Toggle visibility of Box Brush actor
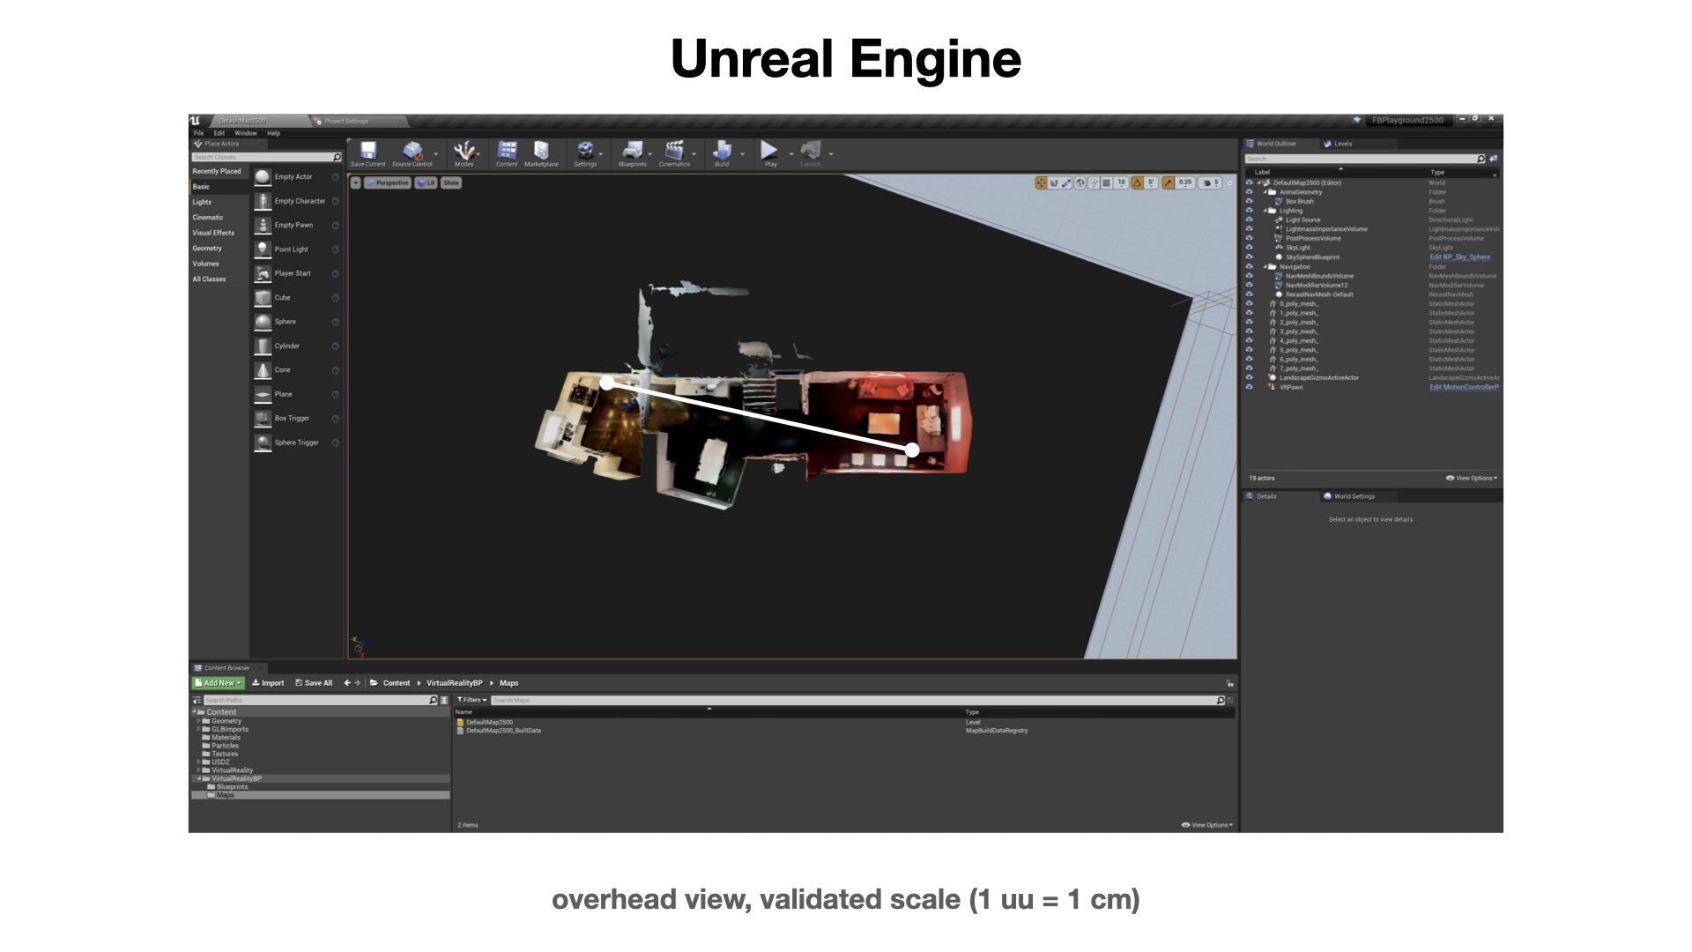This screenshot has height=952, width=1692. pyautogui.click(x=1249, y=201)
